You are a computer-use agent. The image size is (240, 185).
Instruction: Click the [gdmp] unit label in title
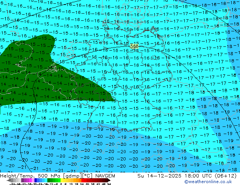pyautogui.click(x=72, y=176)
